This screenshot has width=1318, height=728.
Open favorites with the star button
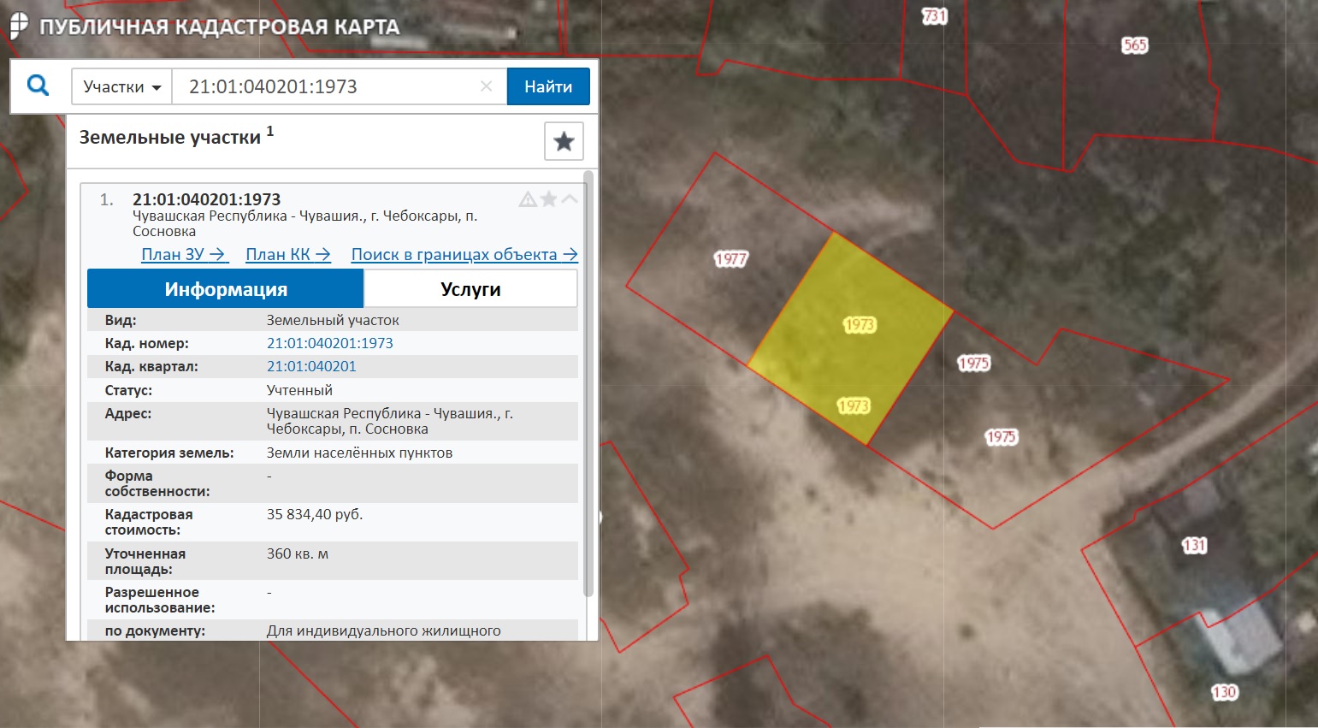(564, 141)
